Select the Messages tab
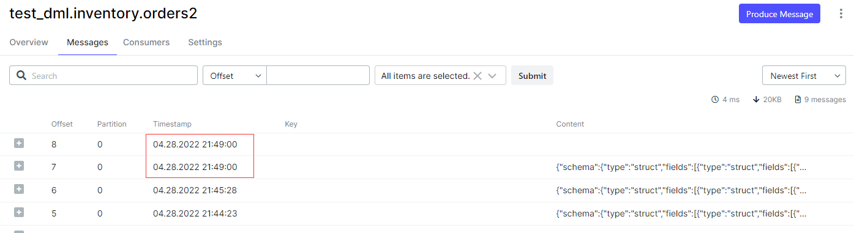The height and width of the screenshot is (233, 854). click(88, 42)
